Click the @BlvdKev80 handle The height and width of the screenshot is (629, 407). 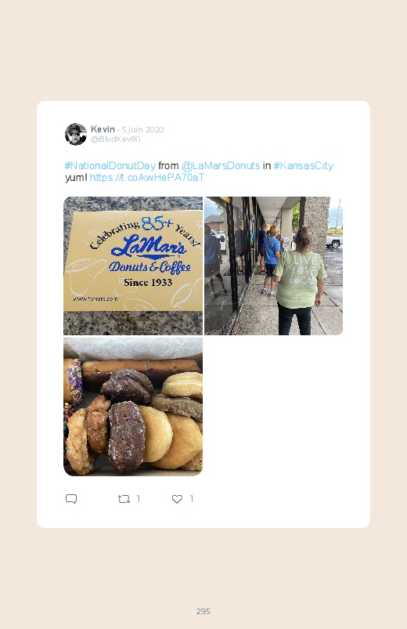(x=116, y=139)
